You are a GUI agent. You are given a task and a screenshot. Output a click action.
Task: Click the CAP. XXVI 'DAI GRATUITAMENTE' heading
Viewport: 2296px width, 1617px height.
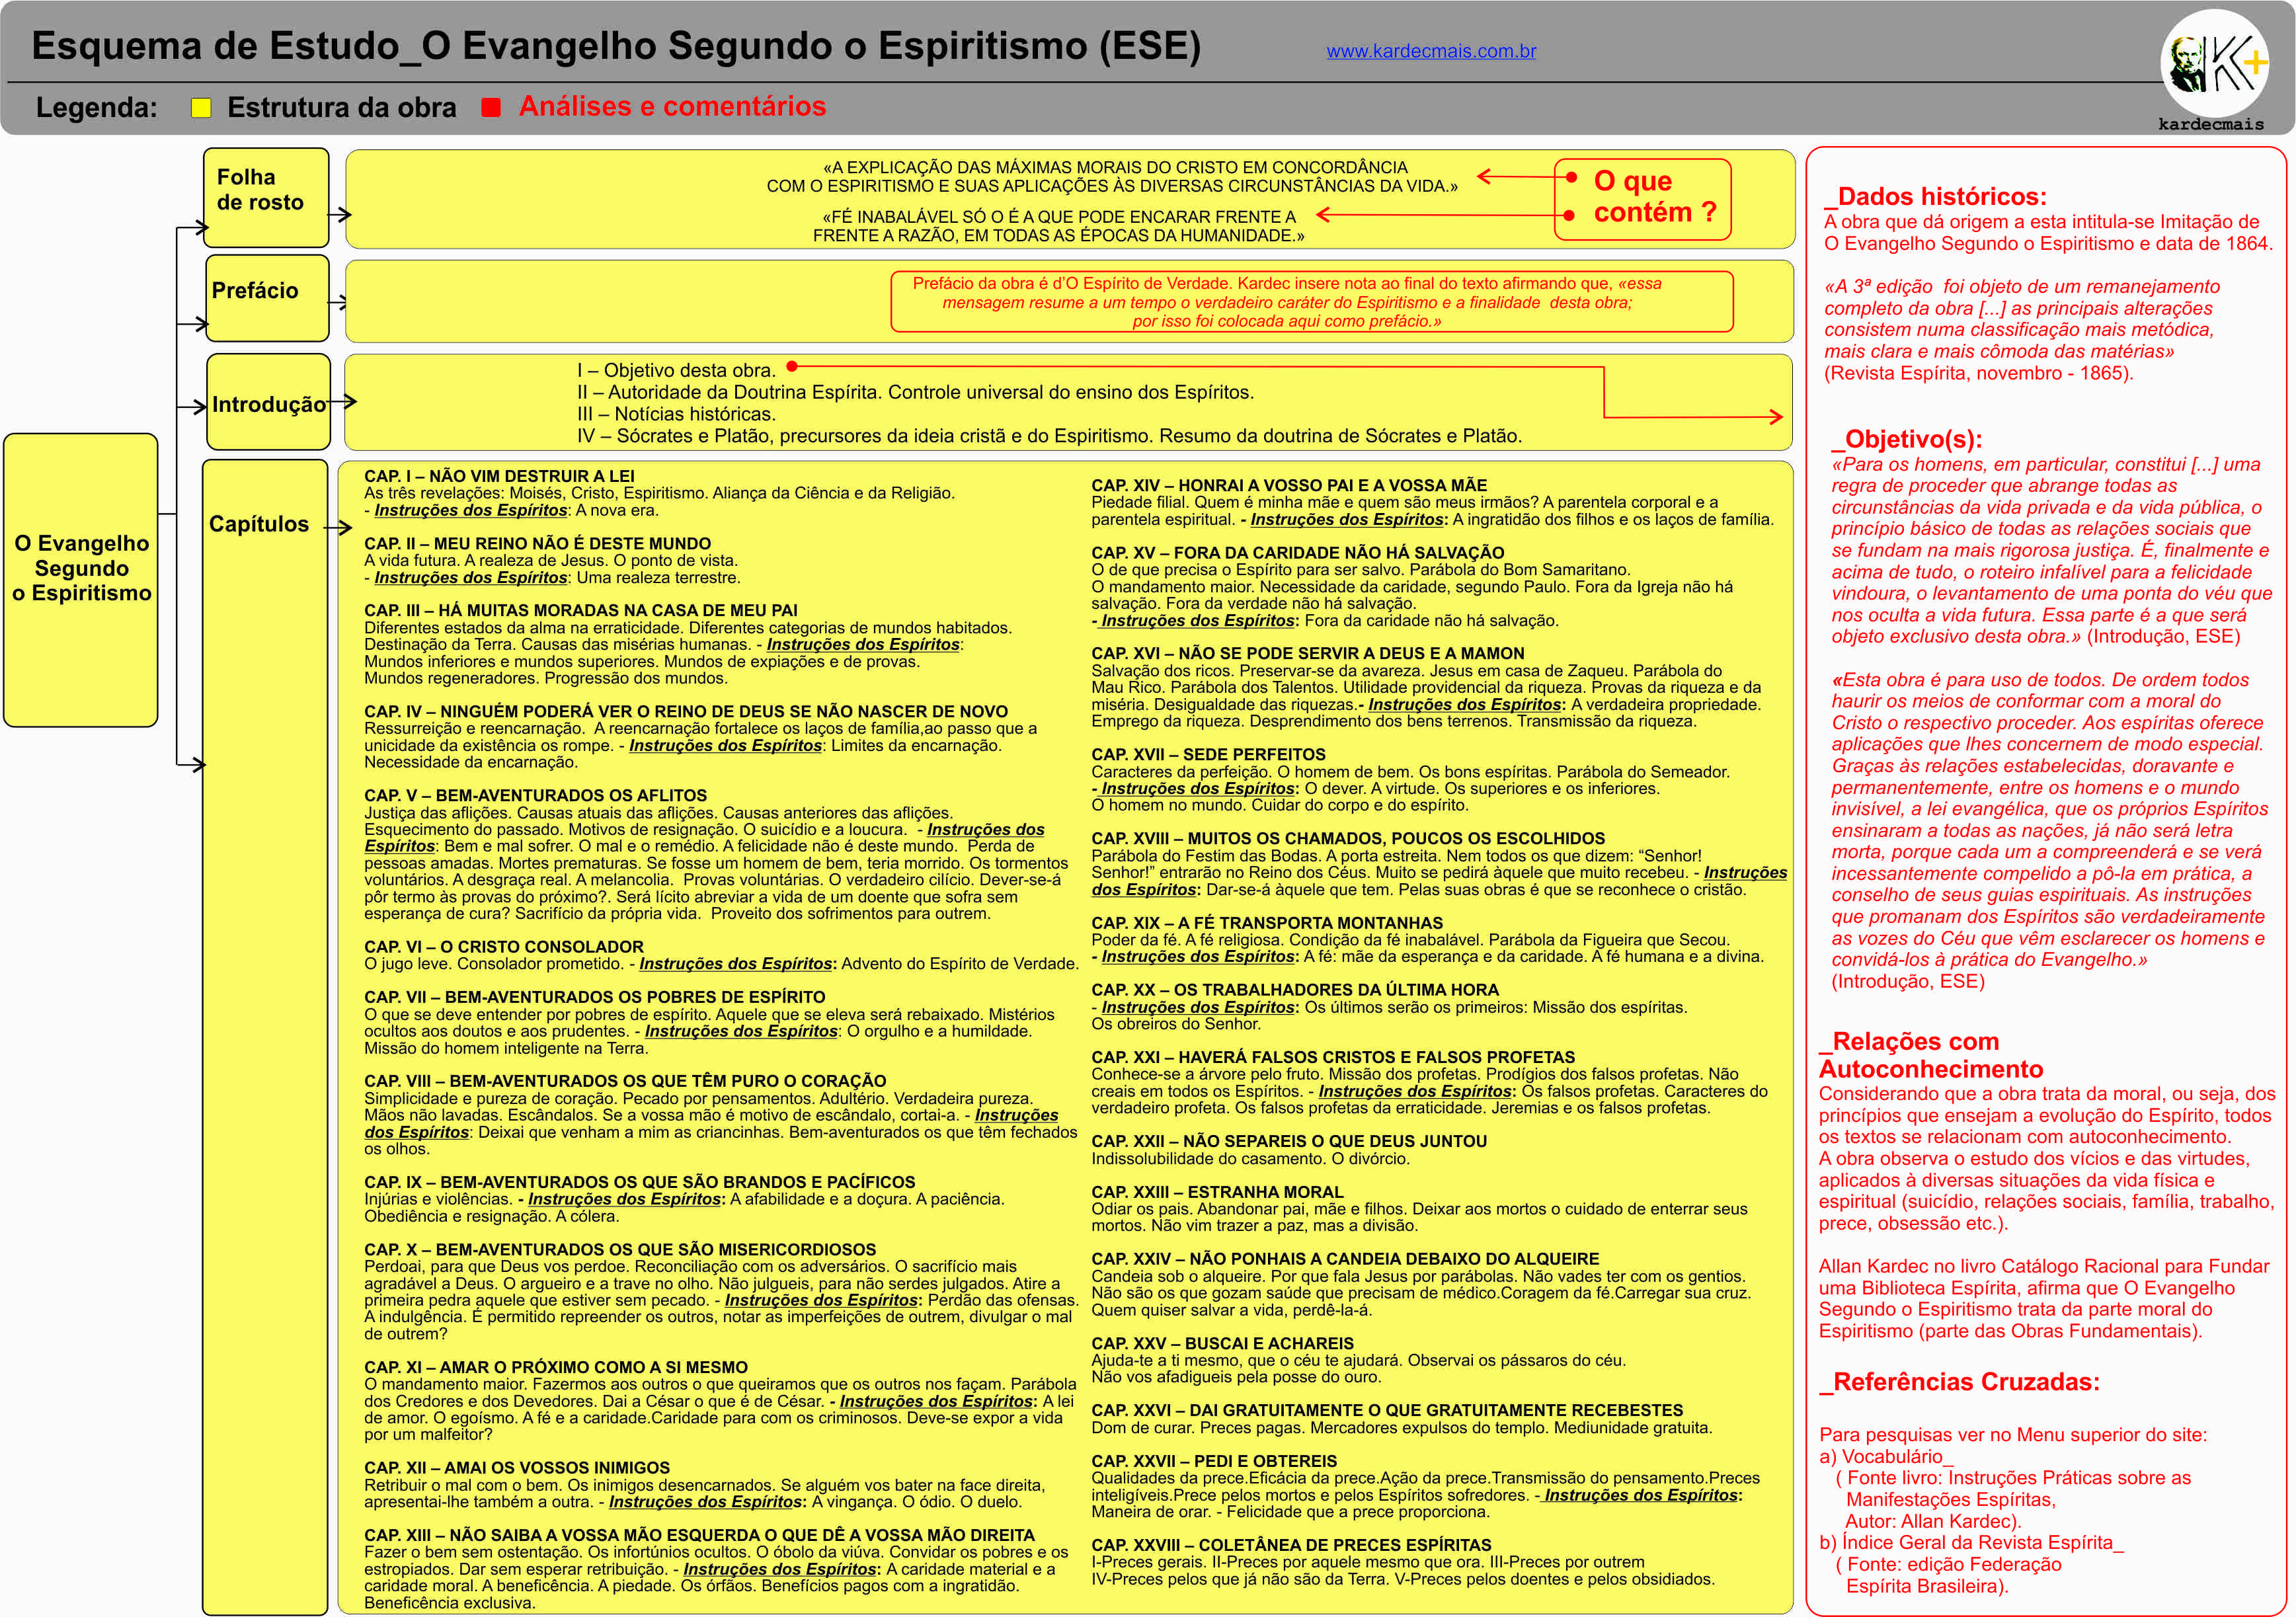[1387, 1410]
